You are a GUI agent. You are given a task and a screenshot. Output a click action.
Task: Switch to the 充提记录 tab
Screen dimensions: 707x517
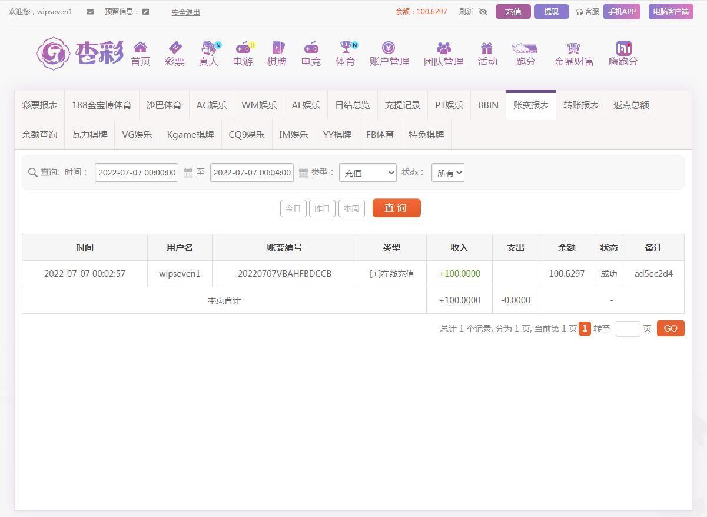(403, 105)
